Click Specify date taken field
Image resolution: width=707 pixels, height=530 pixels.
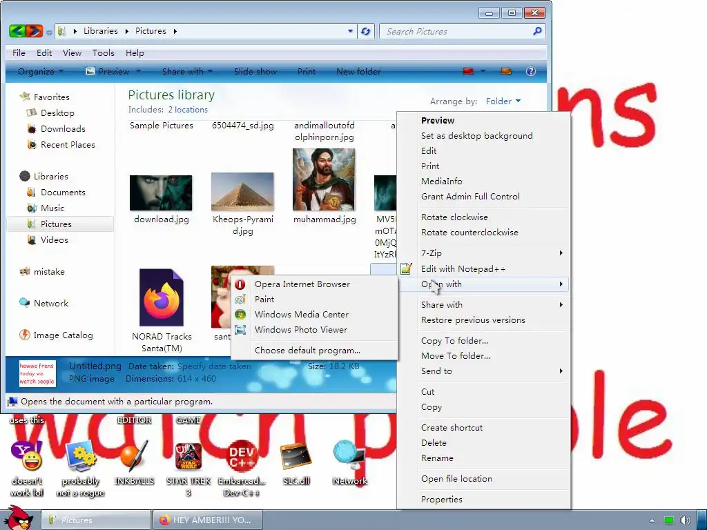214,366
